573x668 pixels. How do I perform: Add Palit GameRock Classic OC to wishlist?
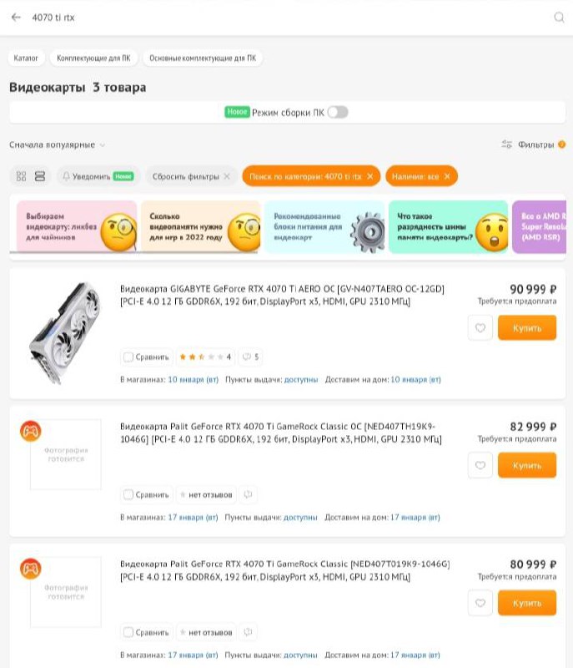(480, 465)
